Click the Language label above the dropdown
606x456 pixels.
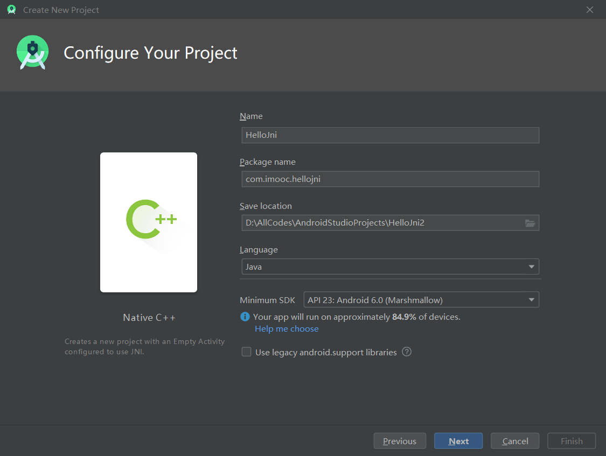tap(259, 250)
